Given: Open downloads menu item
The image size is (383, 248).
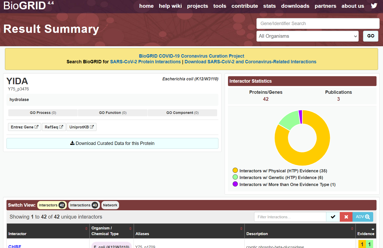Looking at the screenshot, I should click(x=295, y=6).
